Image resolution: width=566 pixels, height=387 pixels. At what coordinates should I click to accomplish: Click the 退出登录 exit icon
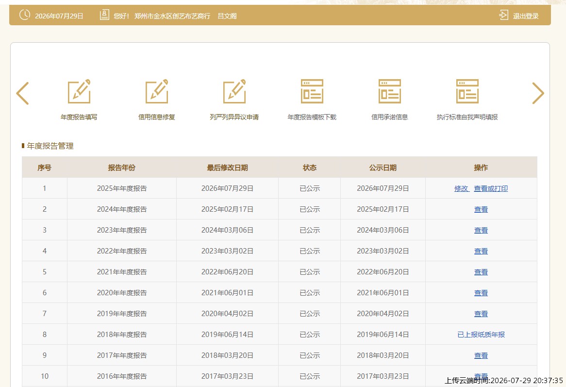[x=503, y=15]
